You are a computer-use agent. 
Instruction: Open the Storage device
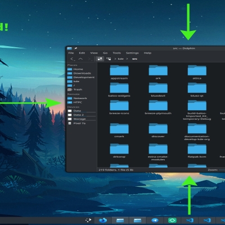tap(82, 119)
